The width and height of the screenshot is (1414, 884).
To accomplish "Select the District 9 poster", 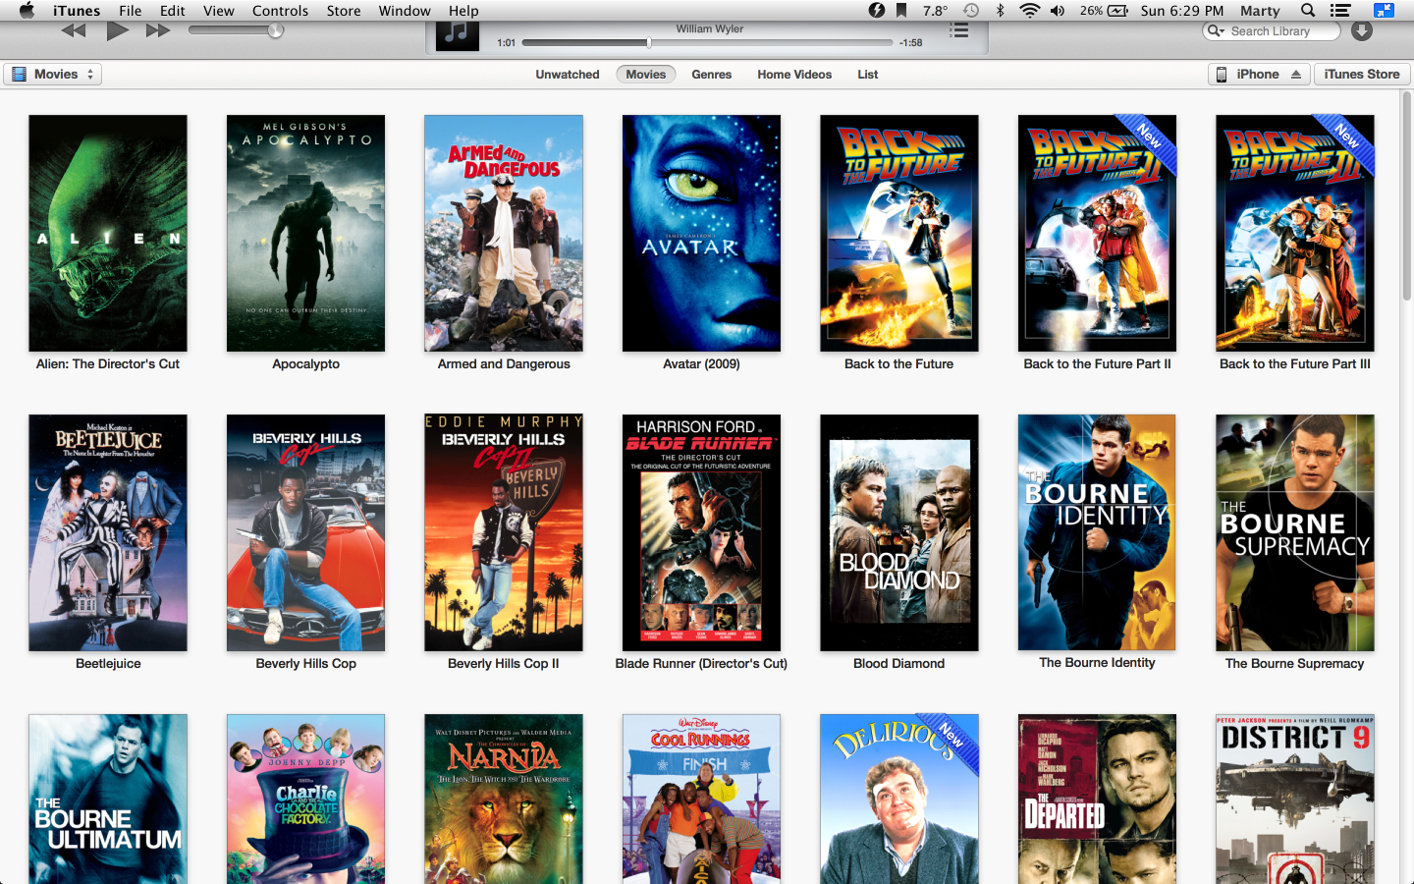I will (1295, 799).
